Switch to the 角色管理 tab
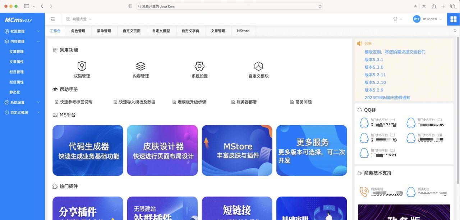This screenshot has width=460, height=220. click(x=78, y=31)
